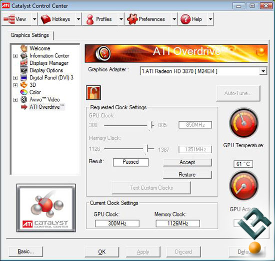The image size is (275, 261).
Task: Click the Help question mark icon
Action: 185,19
